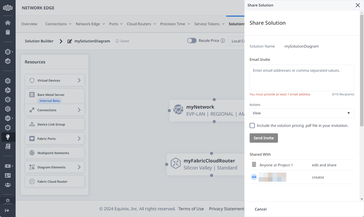The width and height of the screenshot is (364, 217).
Task: Click the Saved status indicator
Action: click(x=122, y=41)
